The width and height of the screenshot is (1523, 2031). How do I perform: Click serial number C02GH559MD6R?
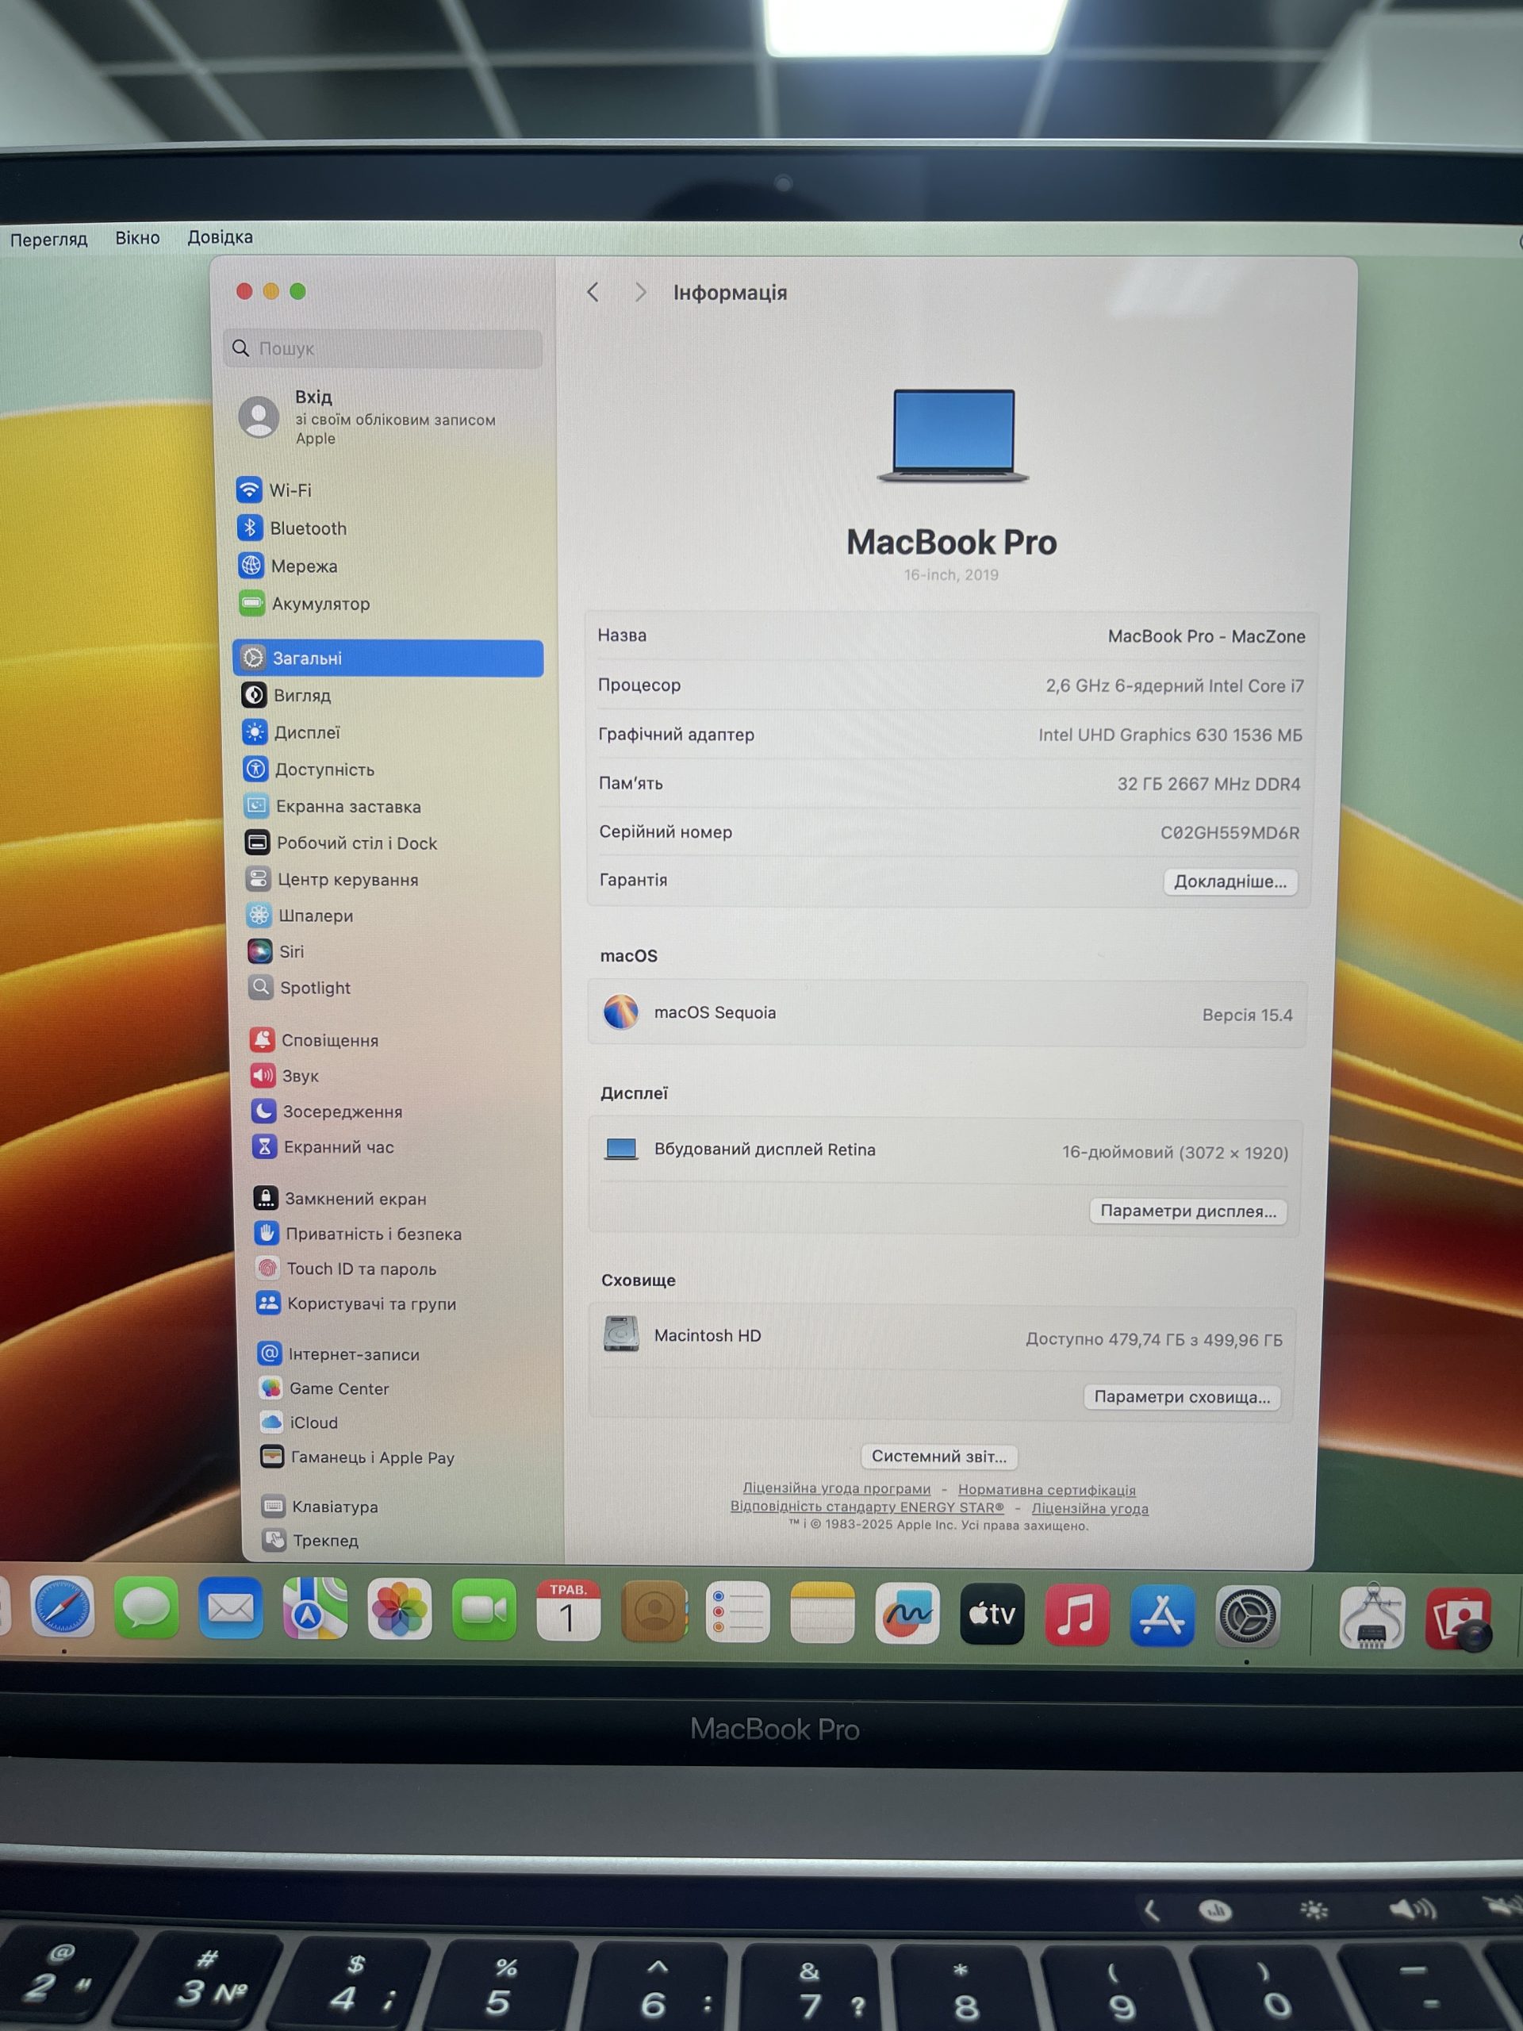[x=1230, y=833]
